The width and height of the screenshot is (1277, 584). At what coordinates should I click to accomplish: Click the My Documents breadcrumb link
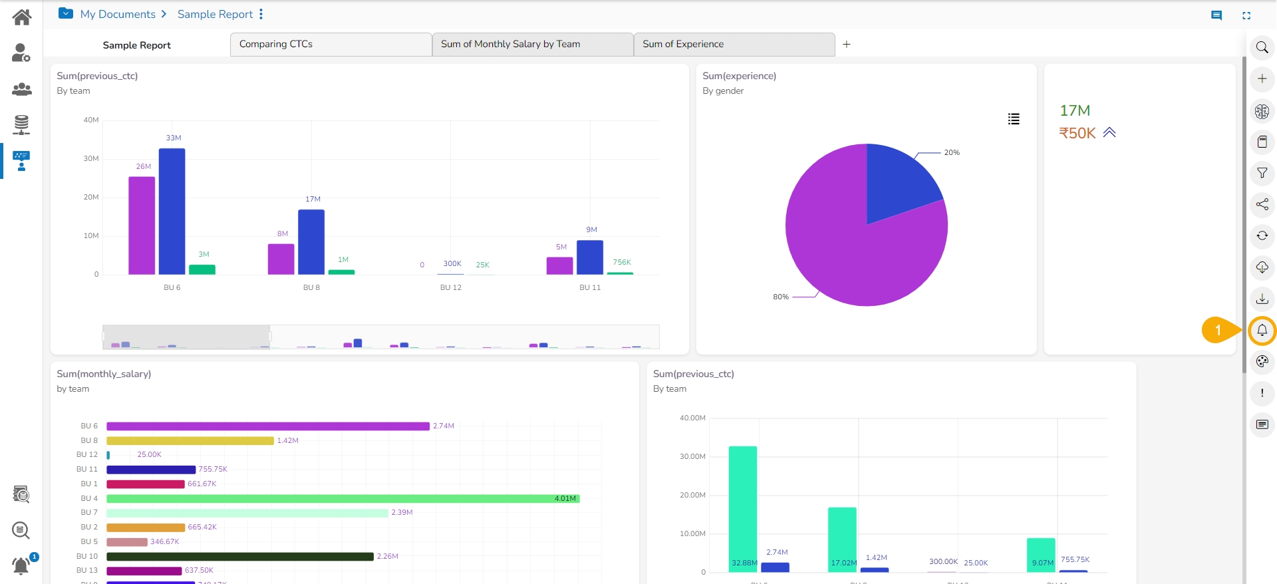coord(118,14)
